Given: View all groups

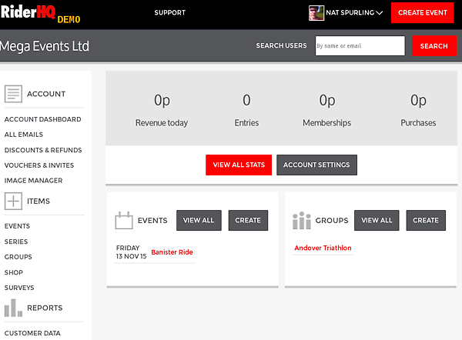Looking at the screenshot, I should tap(377, 220).
